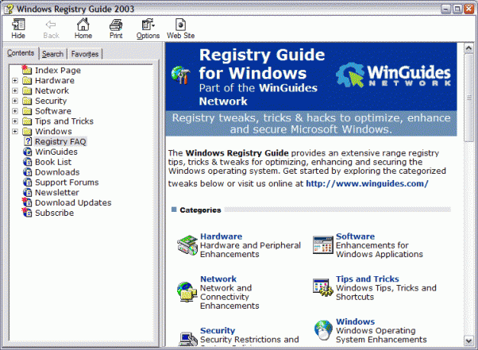The image size is (478, 350).
Task: Open the Network category link
Action: pyautogui.click(x=218, y=279)
